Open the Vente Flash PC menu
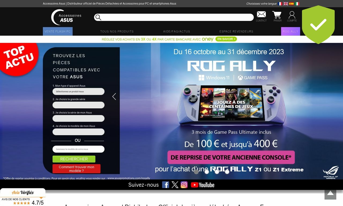The image size is (343, 206). click(x=58, y=31)
